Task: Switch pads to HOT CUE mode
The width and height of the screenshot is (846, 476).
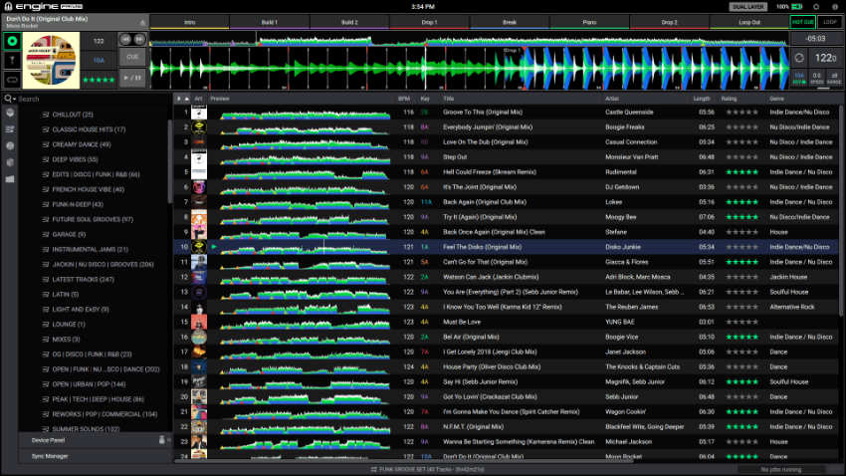Action: pyautogui.click(x=802, y=22)
